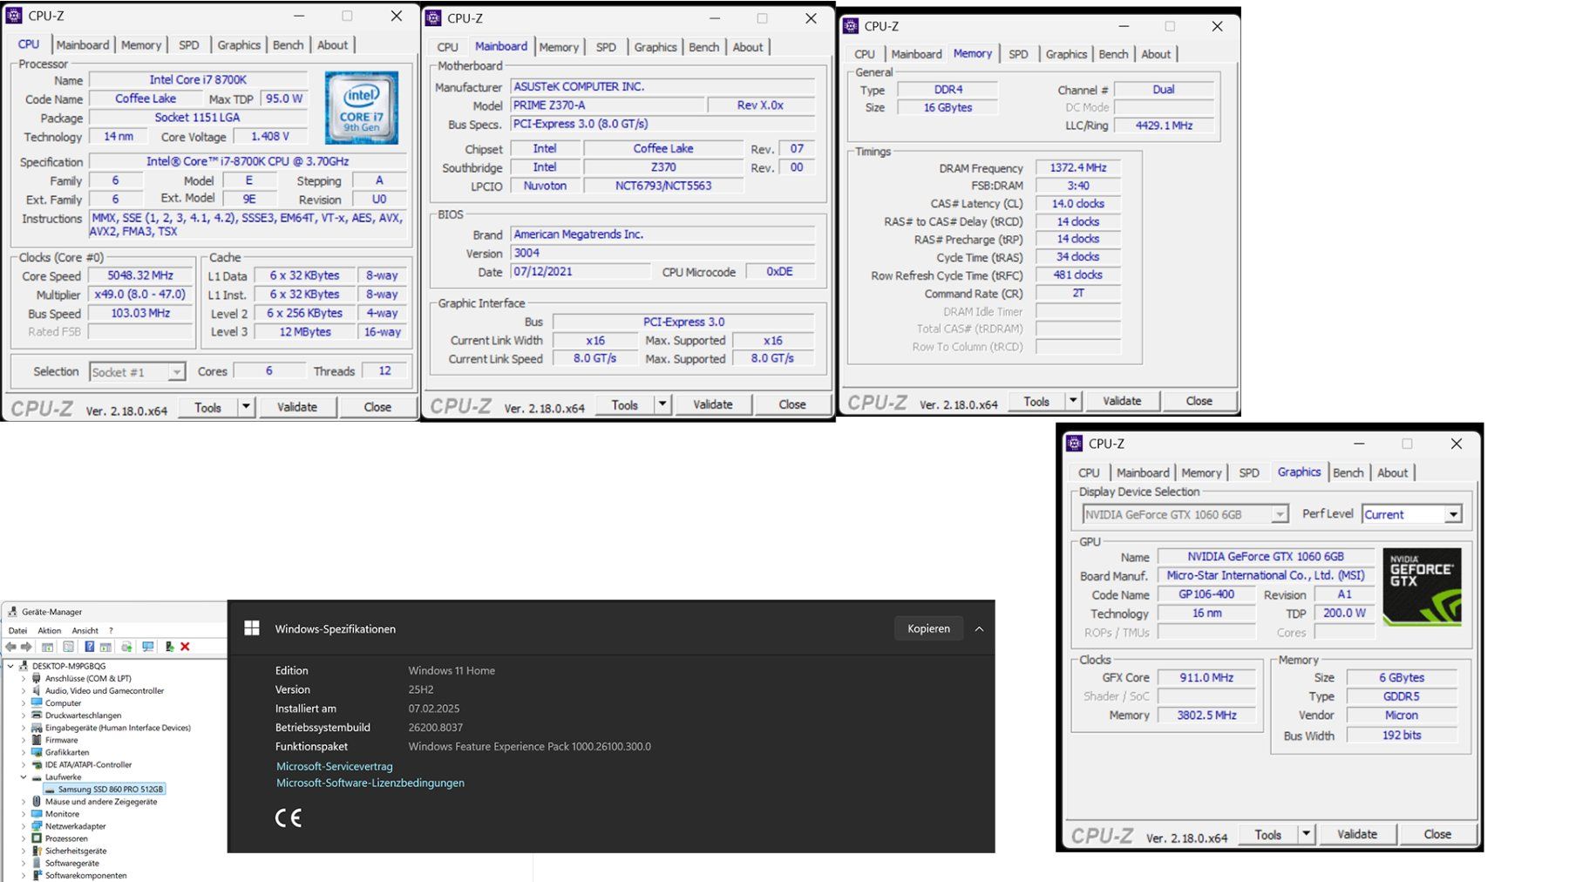1569x882 pixels.
Task: Click Betriebssystembuild value 26200.8037
Action: (x=436, y=727)
